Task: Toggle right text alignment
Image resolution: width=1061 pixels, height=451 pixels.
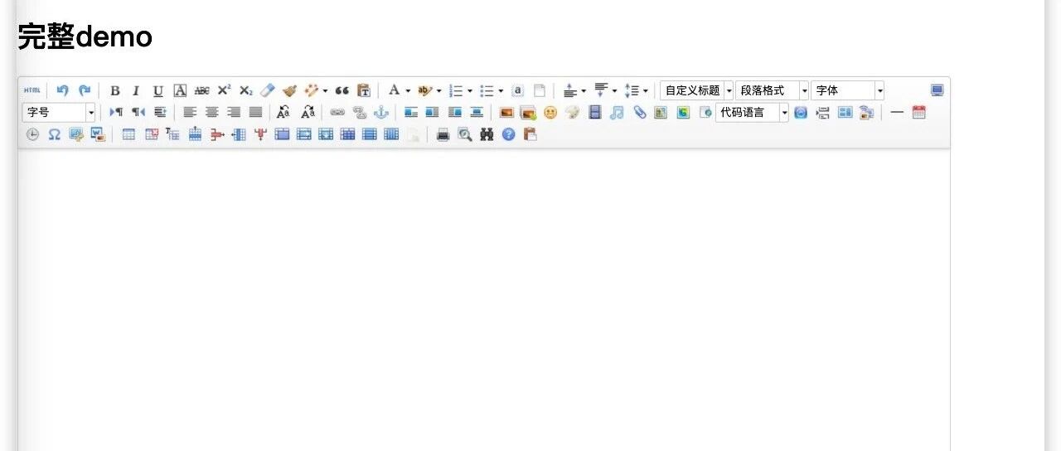Action: click(x=234, y=112)
